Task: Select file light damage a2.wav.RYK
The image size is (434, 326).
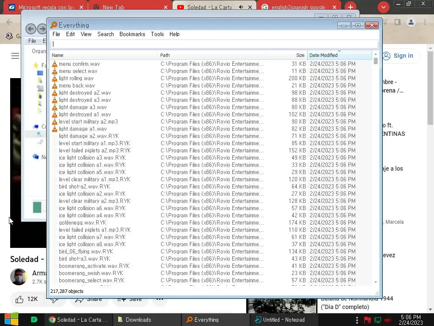Action: point(89,136)
